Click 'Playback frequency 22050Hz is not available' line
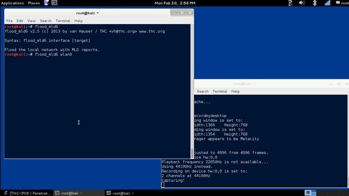 (x=215, y=162)
